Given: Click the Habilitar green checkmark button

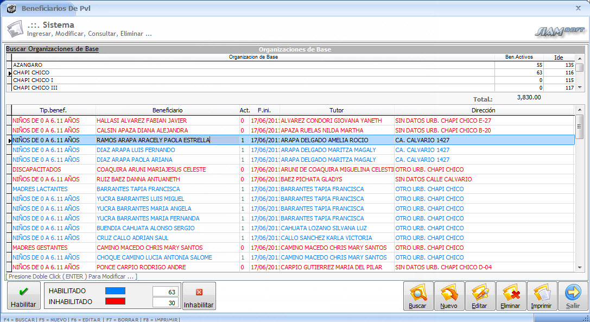Looking at the screenshot, I should (x=23, y=296).
